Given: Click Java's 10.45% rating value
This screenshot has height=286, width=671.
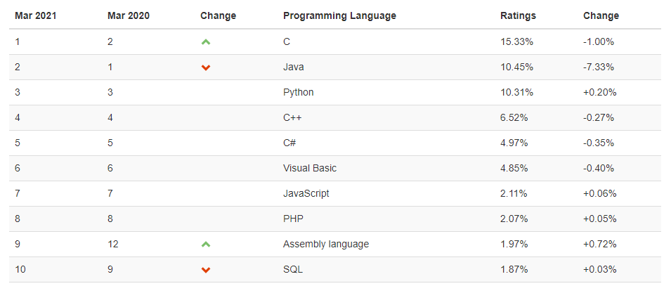Looking at the screenshot, I should 516,67.
